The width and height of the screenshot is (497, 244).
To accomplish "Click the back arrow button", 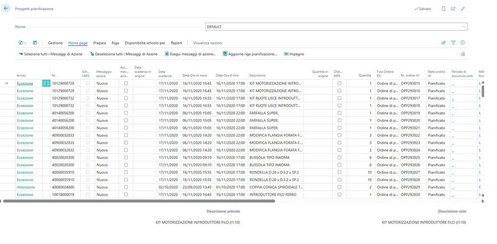I will (6, 8).
